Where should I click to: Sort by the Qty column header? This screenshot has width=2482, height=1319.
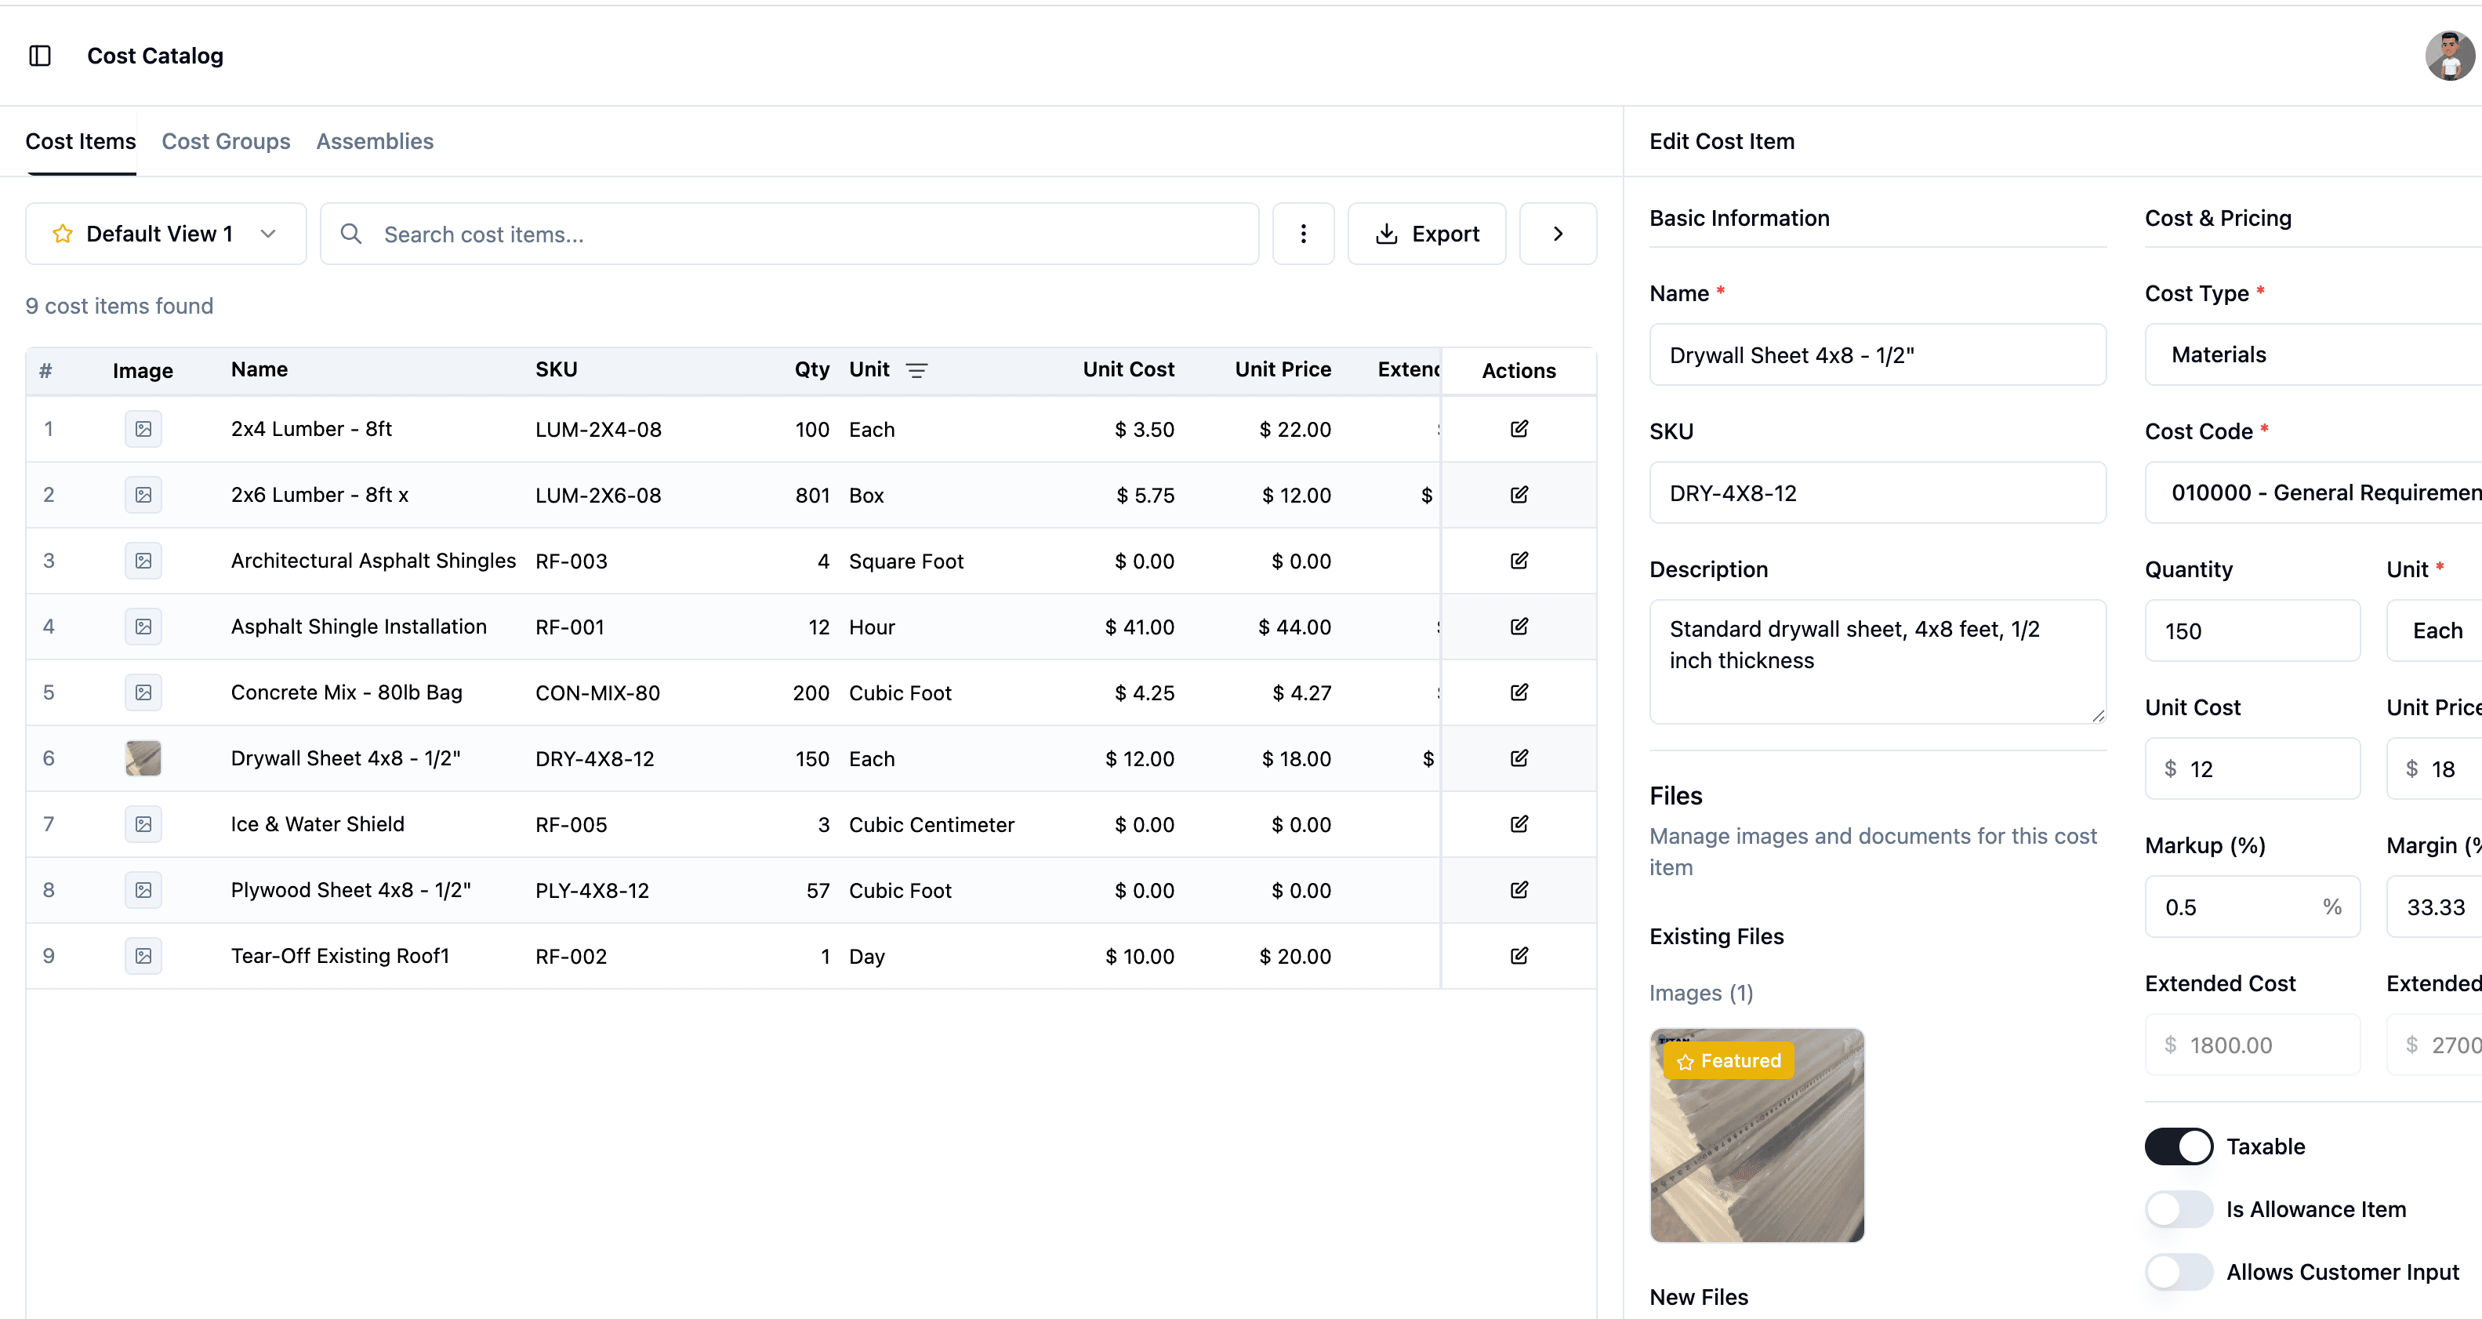point(811,370)
